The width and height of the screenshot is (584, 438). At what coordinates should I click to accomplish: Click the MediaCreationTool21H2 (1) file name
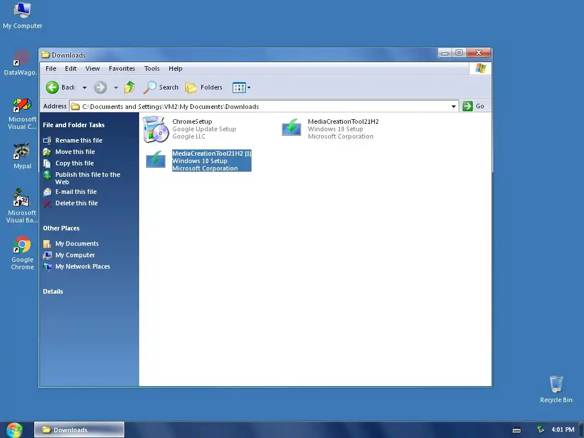[x=212, y=153]
